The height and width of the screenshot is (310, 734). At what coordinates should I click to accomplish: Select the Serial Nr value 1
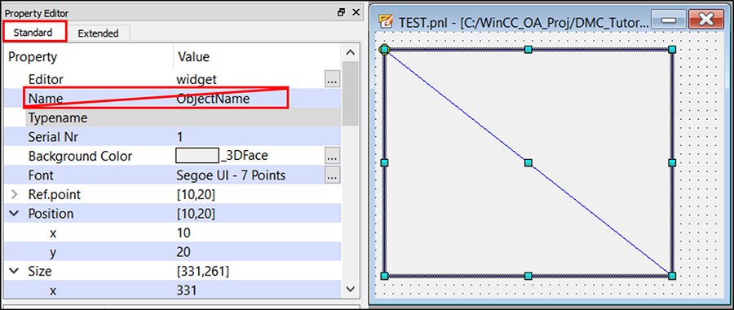pyautogui.click(x=180, y=137)
